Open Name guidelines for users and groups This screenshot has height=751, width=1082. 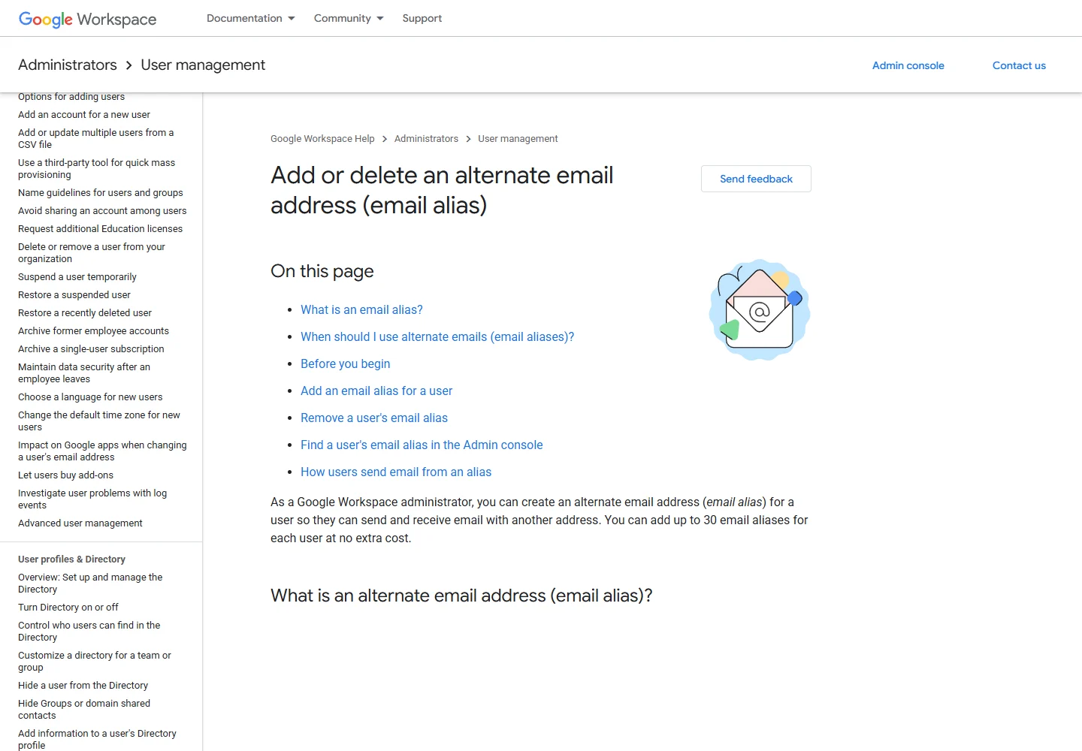tap(101, 193)
